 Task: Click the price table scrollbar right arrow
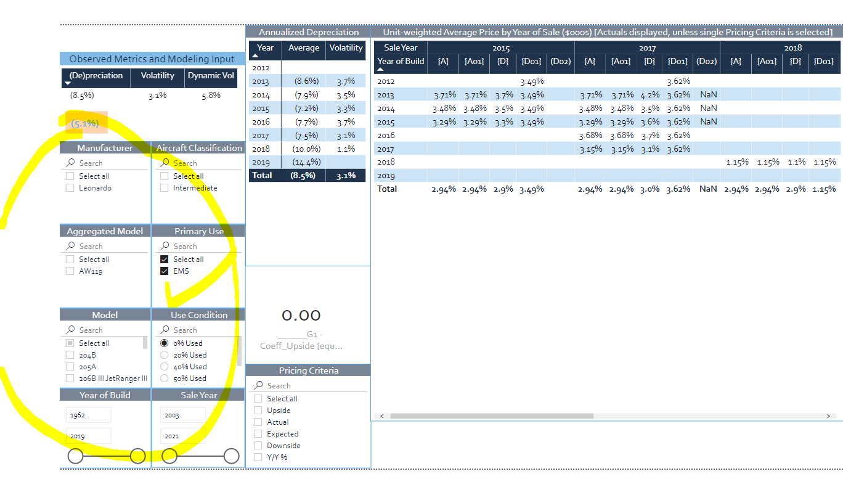[x=828, y=416]
